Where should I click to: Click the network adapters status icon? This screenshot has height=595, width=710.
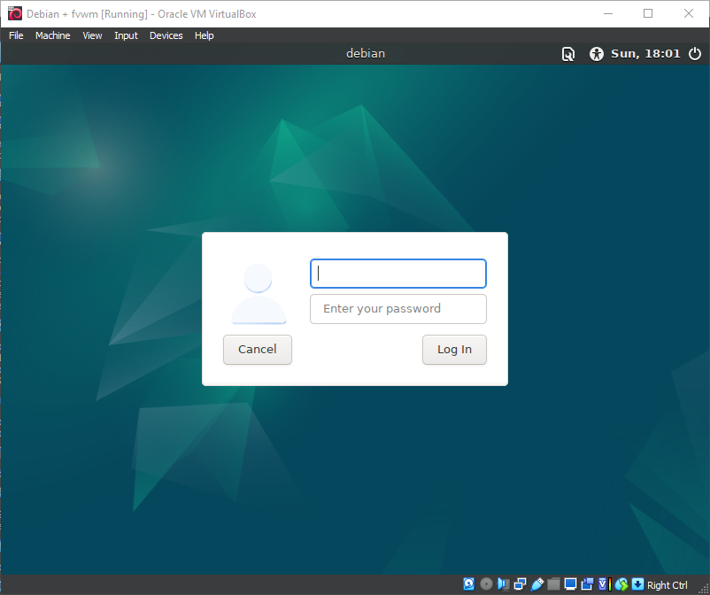pos(520,584)
